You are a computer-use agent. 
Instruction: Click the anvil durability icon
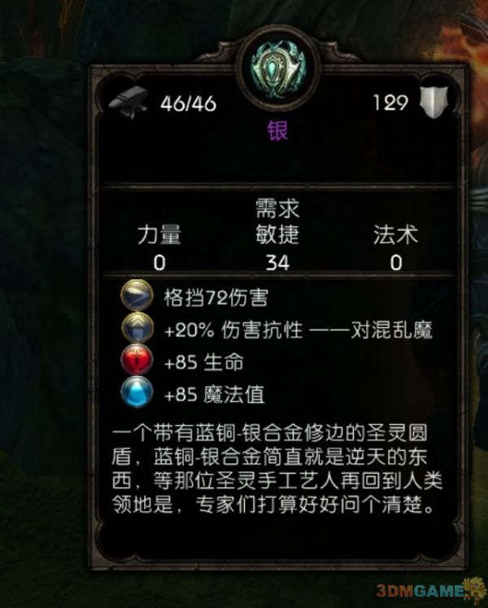129,103
